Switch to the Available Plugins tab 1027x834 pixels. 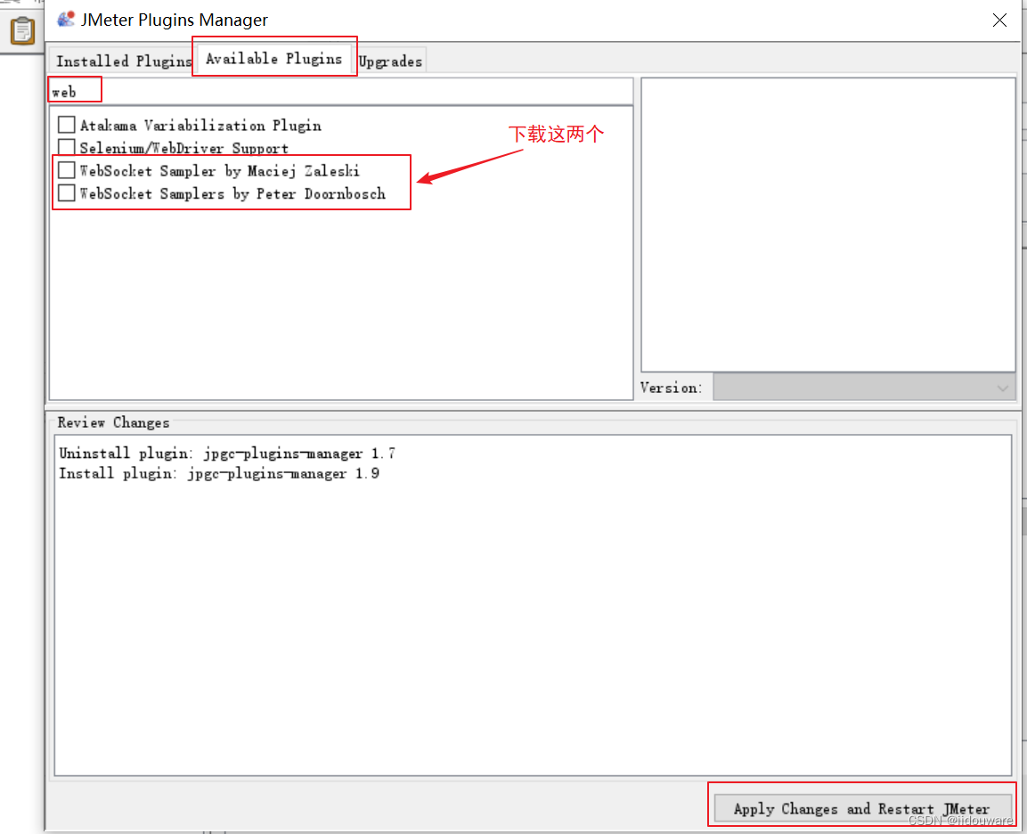(x=273, y=58)
